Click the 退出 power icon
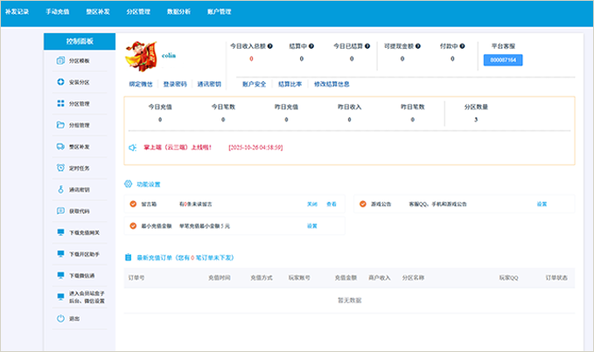The image size is (594, 352). tap(60, 318)
